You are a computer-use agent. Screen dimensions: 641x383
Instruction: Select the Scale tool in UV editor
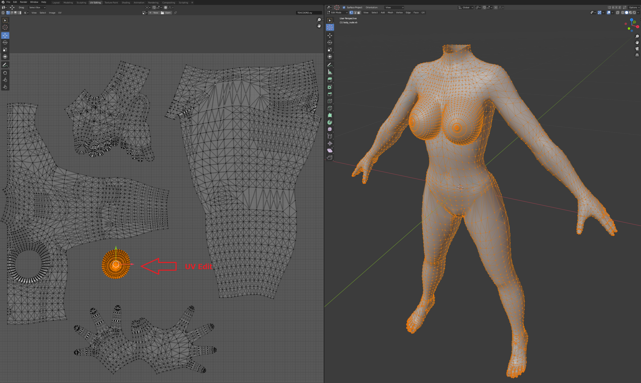5,49
